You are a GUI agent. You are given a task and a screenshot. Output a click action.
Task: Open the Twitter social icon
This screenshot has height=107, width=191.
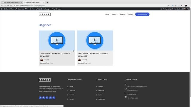point(44,98)
